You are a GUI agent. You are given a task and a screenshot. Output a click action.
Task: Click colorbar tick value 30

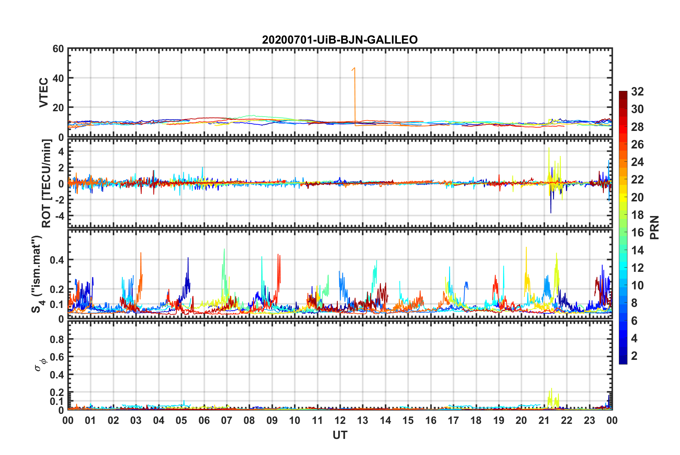(637, 109)
